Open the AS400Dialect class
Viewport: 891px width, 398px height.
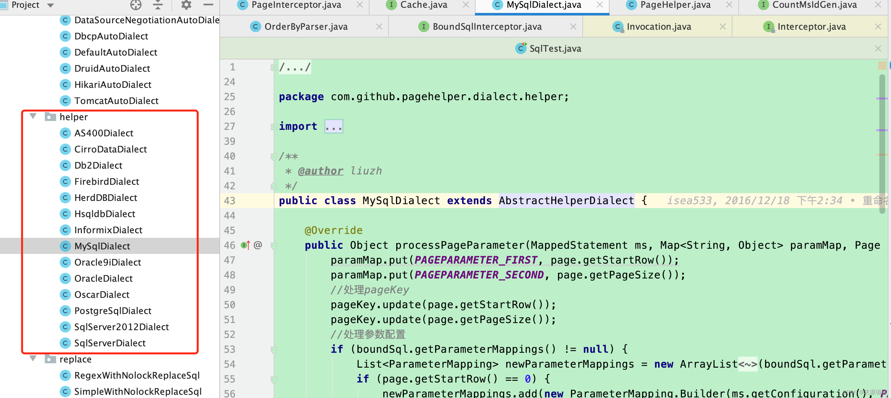pyautogui.click(x=104, y=133)
